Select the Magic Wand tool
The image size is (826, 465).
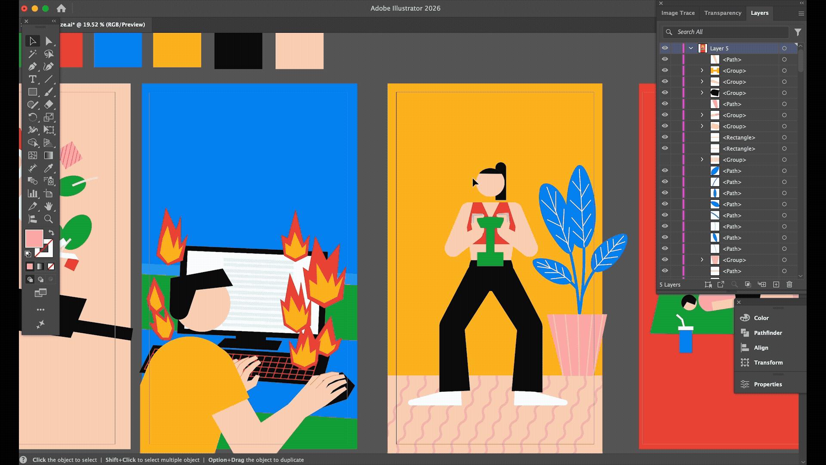coord(32,54)
